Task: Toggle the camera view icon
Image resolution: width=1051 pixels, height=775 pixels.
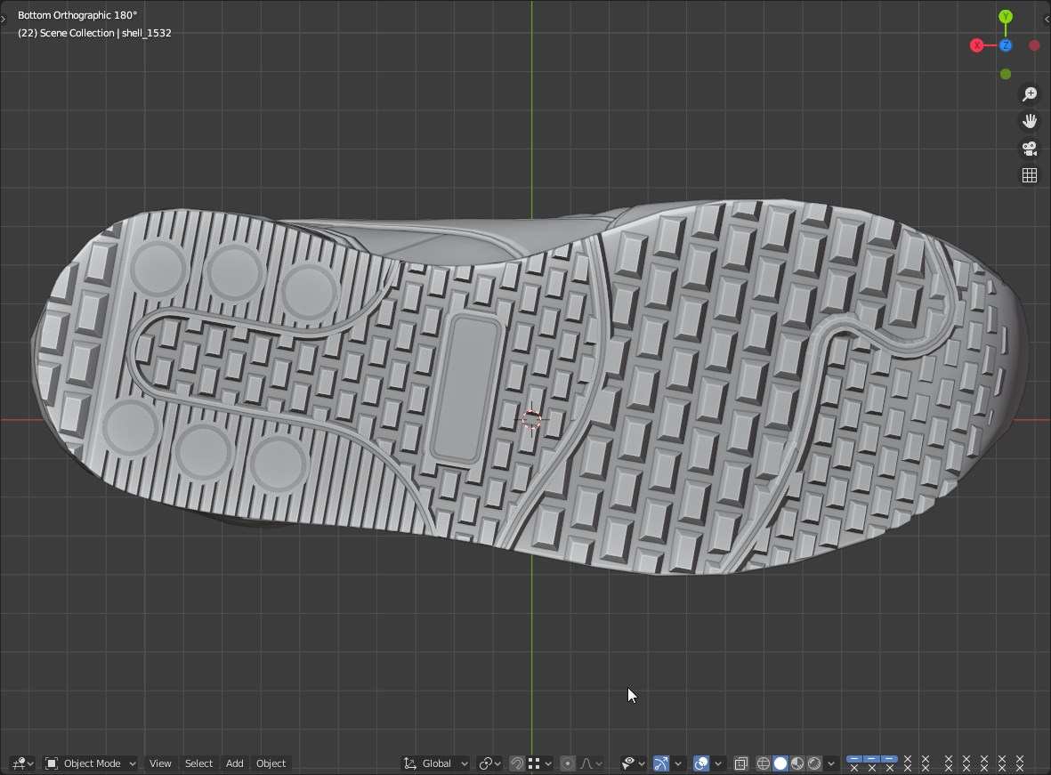Action: 1030,149
